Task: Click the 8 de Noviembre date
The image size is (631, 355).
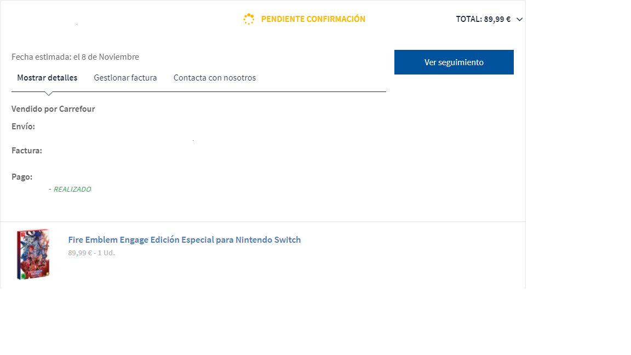Action: [110, 57]
